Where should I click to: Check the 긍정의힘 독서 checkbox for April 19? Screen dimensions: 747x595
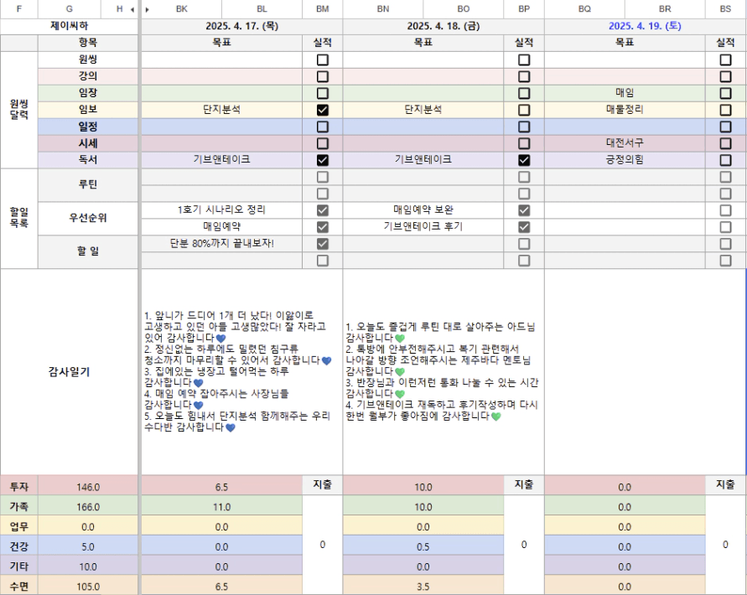pyautogui.click(x=725, y=160)
